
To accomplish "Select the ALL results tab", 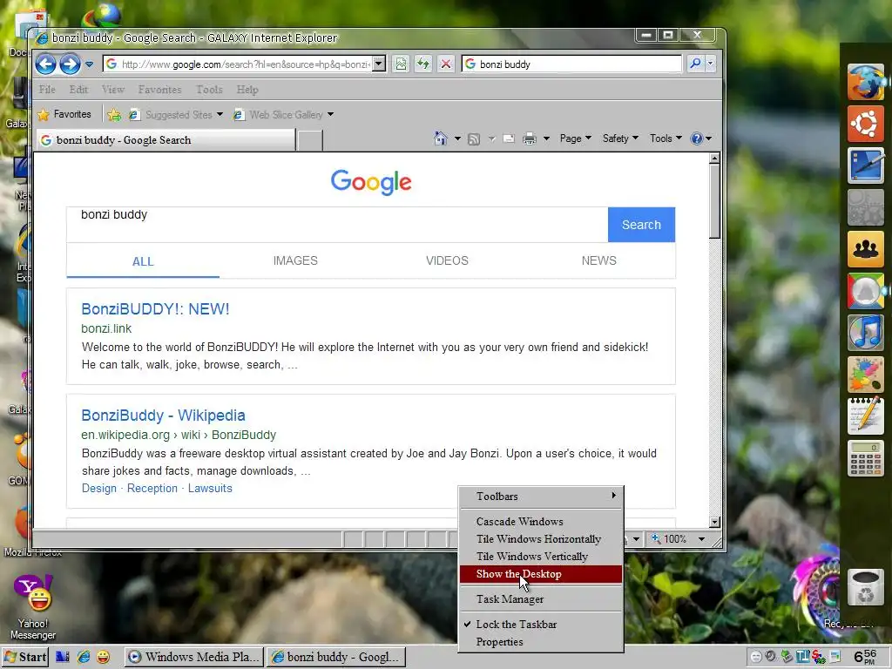I will (x=143, y=261).
